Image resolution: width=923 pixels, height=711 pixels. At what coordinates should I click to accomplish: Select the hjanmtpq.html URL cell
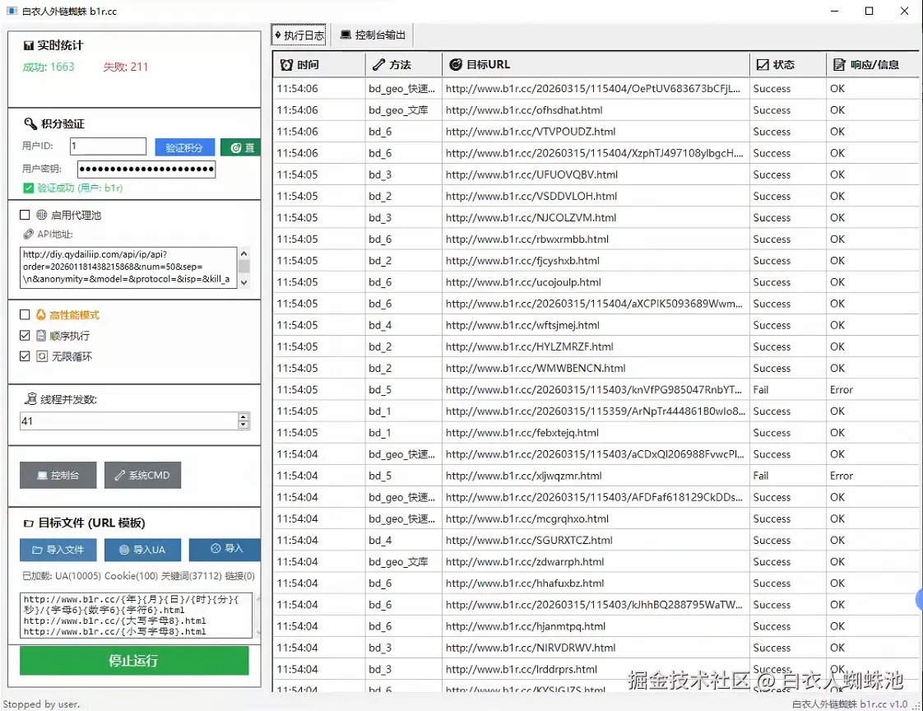[x=595, y=626]
